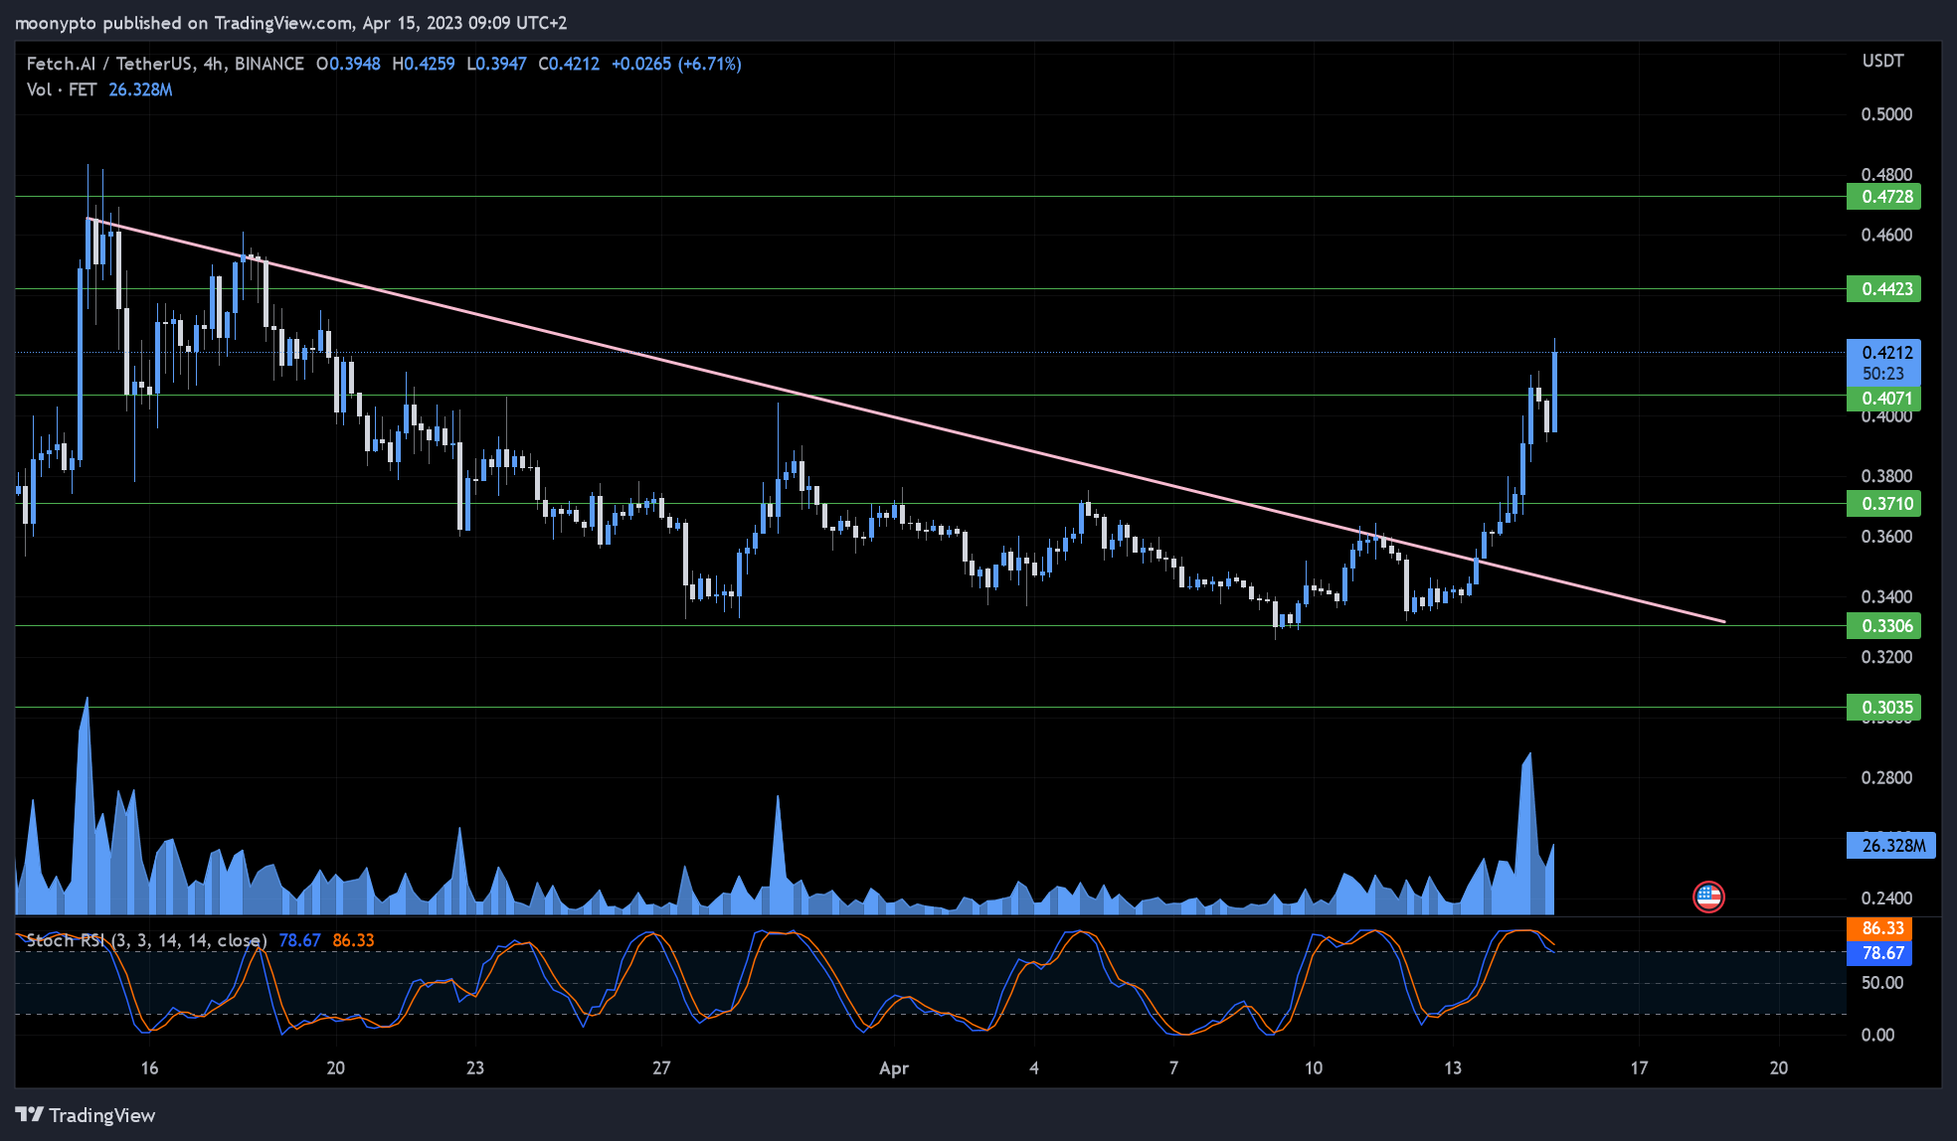
Task: Click the 0.5000 price axis label
Action: point(1886,114)
